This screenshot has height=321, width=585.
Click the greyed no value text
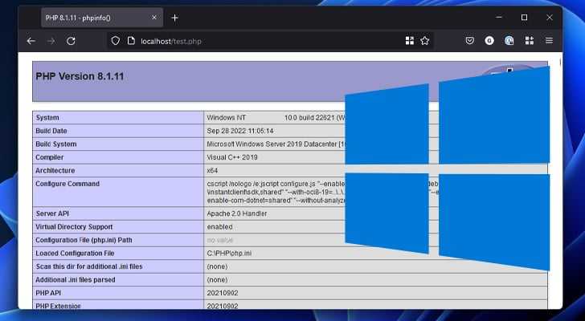pyautogui.click(x=220, y=240)
